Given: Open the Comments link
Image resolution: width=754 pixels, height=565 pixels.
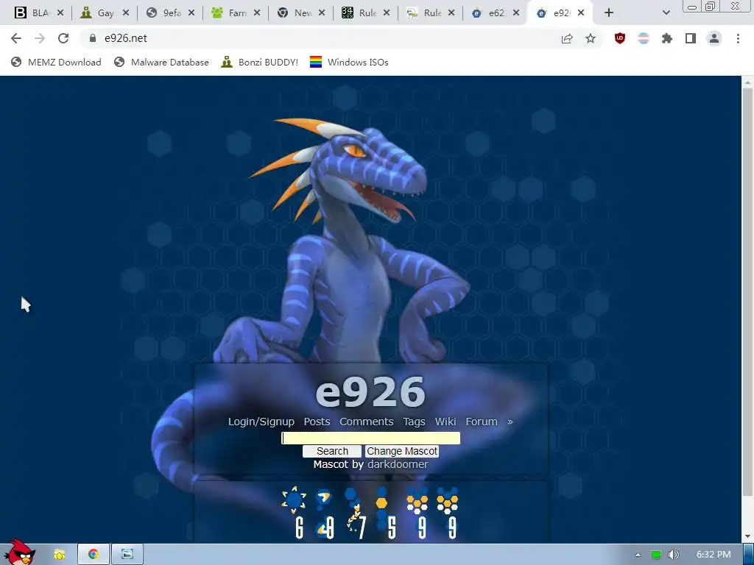Looking at the screenshot, I should point(367,422).
